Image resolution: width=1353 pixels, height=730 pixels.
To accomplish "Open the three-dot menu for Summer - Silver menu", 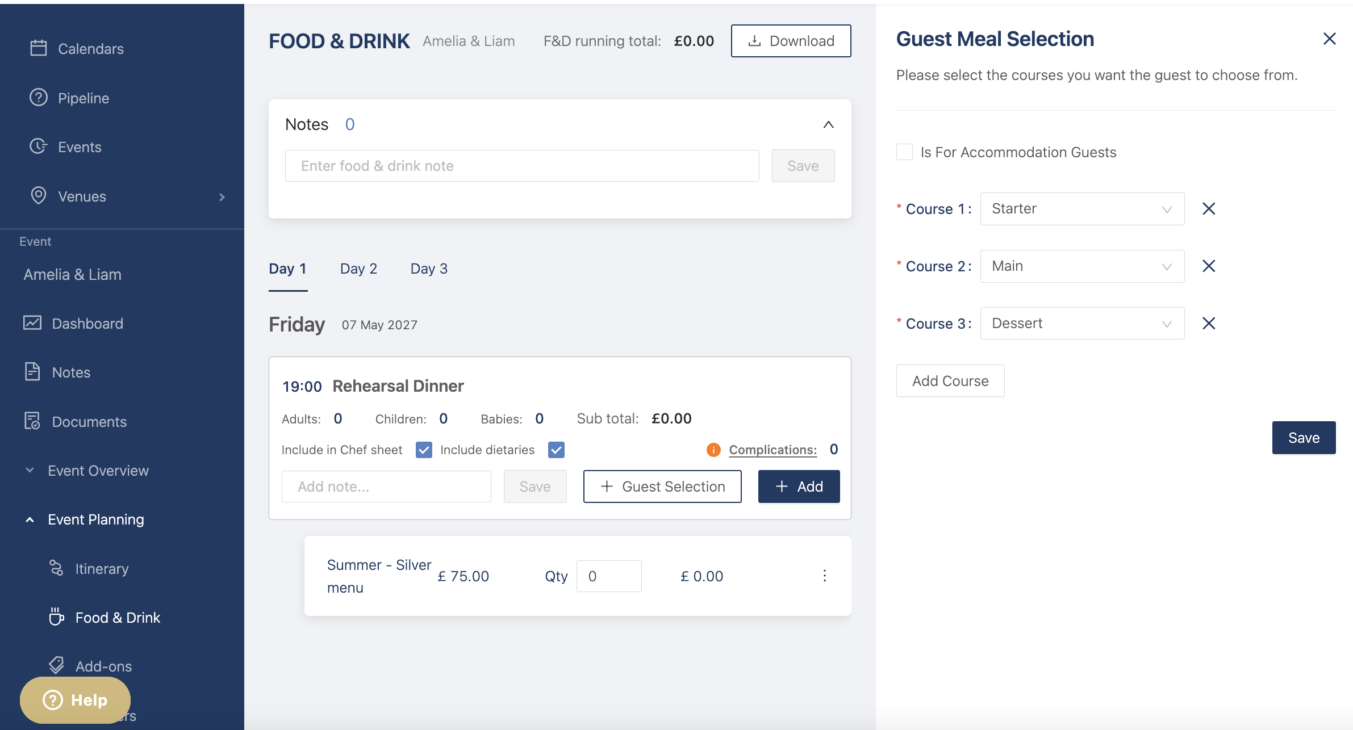I will [x=825, y=576].
